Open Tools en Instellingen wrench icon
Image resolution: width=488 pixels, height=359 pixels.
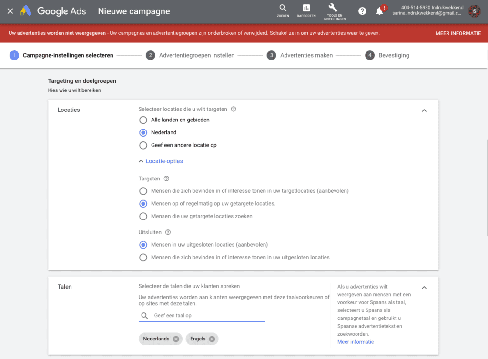[333, 9]
